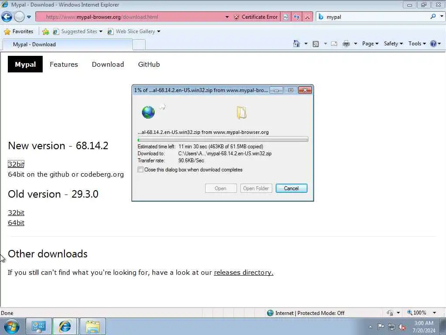Open the Features page link
The height and width of the screenshot is (335, 446).
(64, 65)
